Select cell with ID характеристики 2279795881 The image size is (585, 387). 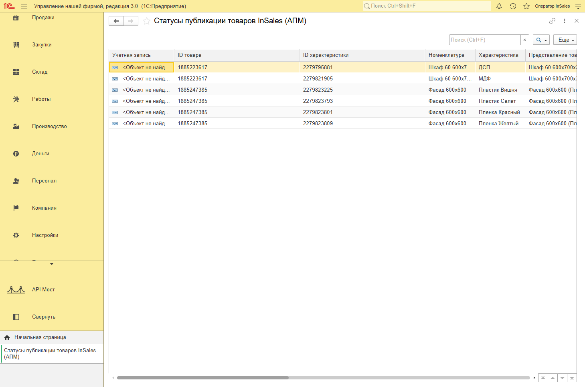pyautogui.click(x=362, y=68)
